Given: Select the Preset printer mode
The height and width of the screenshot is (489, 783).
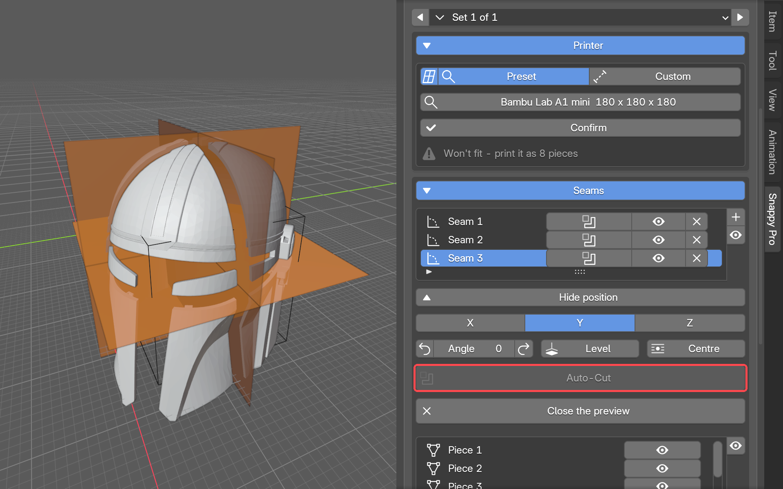Looking at the screenshot, I should (513, 76).
